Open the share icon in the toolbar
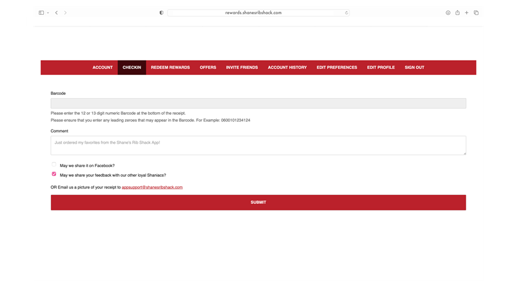512x289 pixels. 457,13
